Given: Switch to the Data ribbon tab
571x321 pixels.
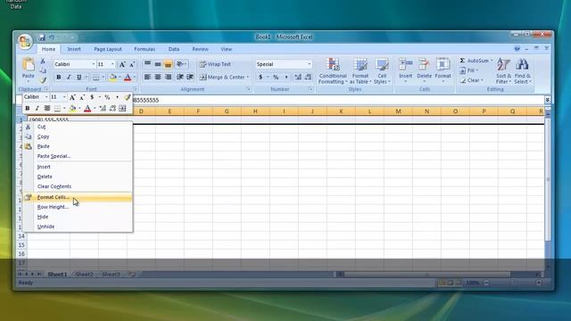Looking at the screenshot, I should 174,49.
